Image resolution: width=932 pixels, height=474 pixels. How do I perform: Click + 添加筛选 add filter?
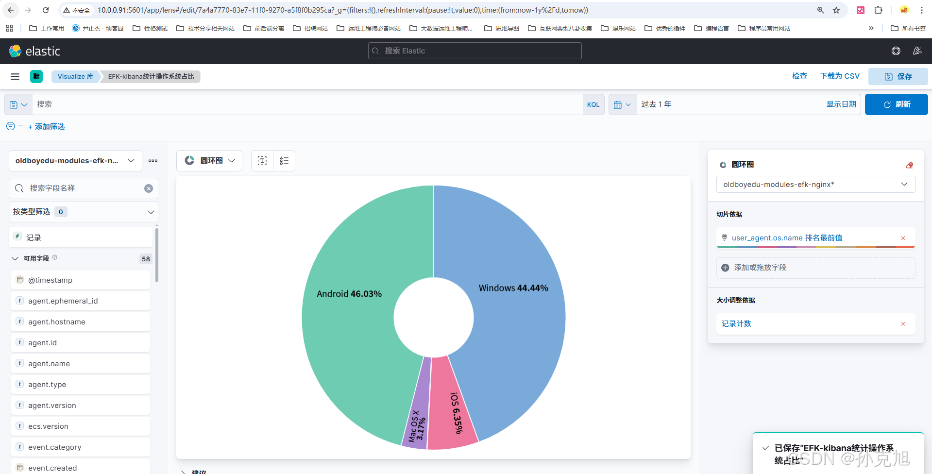coord(47,126)
